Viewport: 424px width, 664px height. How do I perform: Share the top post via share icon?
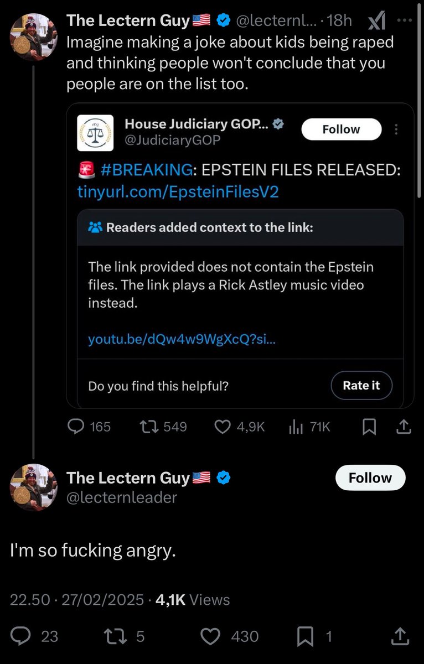pyautogui.click(x=404, y=427)
